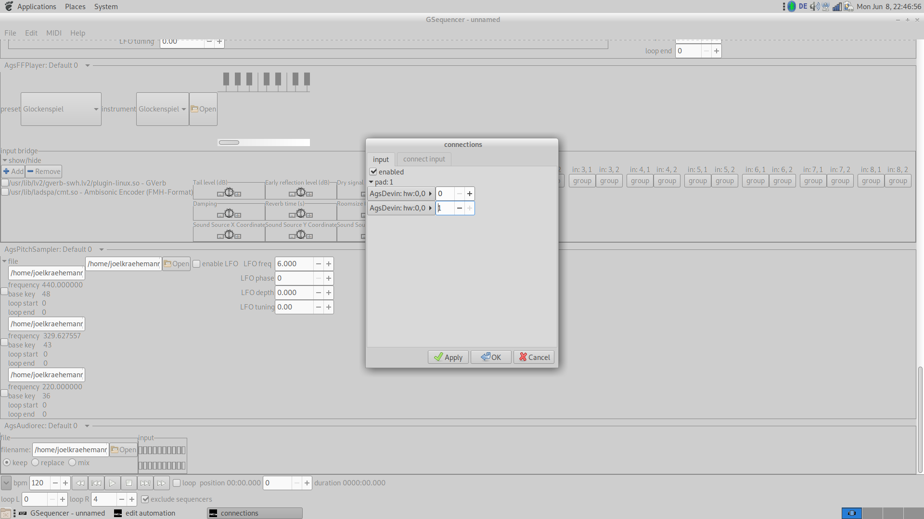The width and height of the screenshot is (924, 519).
Task: Open the volume icon in system tray
Action: click(x=814, y=7)
